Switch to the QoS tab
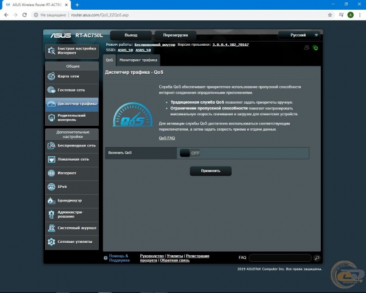This screenshot has width=366, height=293. click(x=109, y=60)
